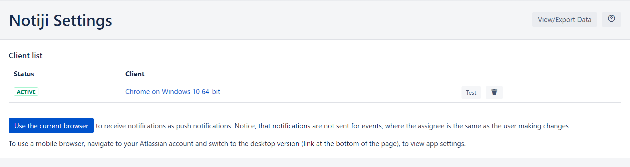Click the ACTIVE status badge

[x=26, y=92]
